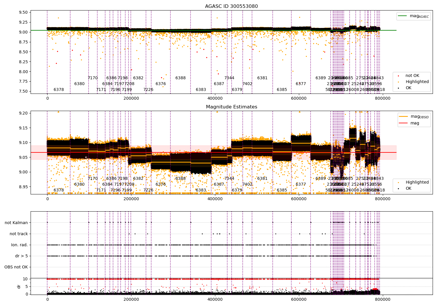The width and height of the screenshot is (437, 306).
Task: Click the 7.50 y-tick on top plot
Action: [23, 92]
